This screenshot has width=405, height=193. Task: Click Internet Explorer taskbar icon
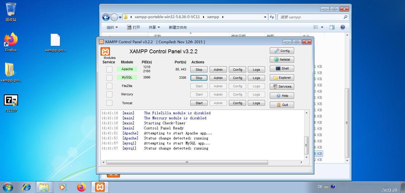click(27, 187)
